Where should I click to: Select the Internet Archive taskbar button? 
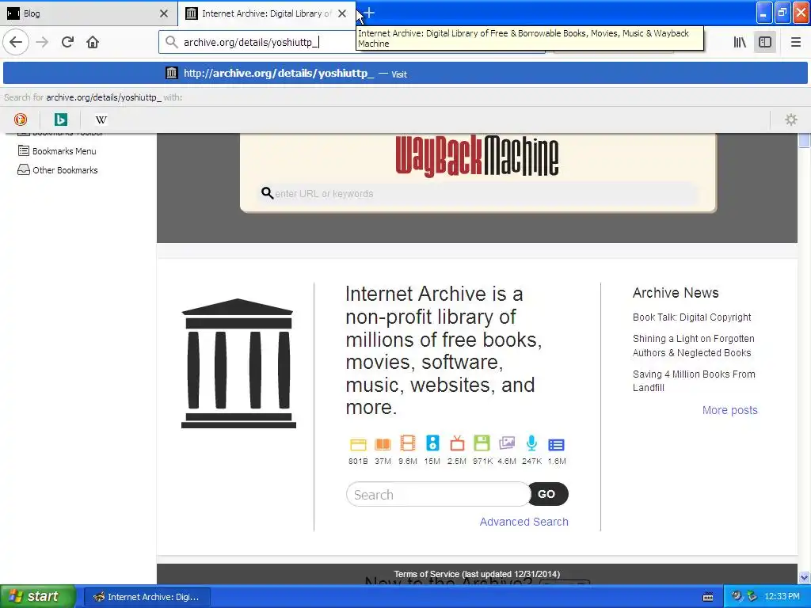(x=147, y=597)
